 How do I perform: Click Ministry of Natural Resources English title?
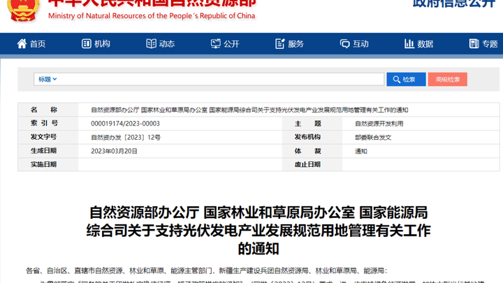(x=152, y=15)
